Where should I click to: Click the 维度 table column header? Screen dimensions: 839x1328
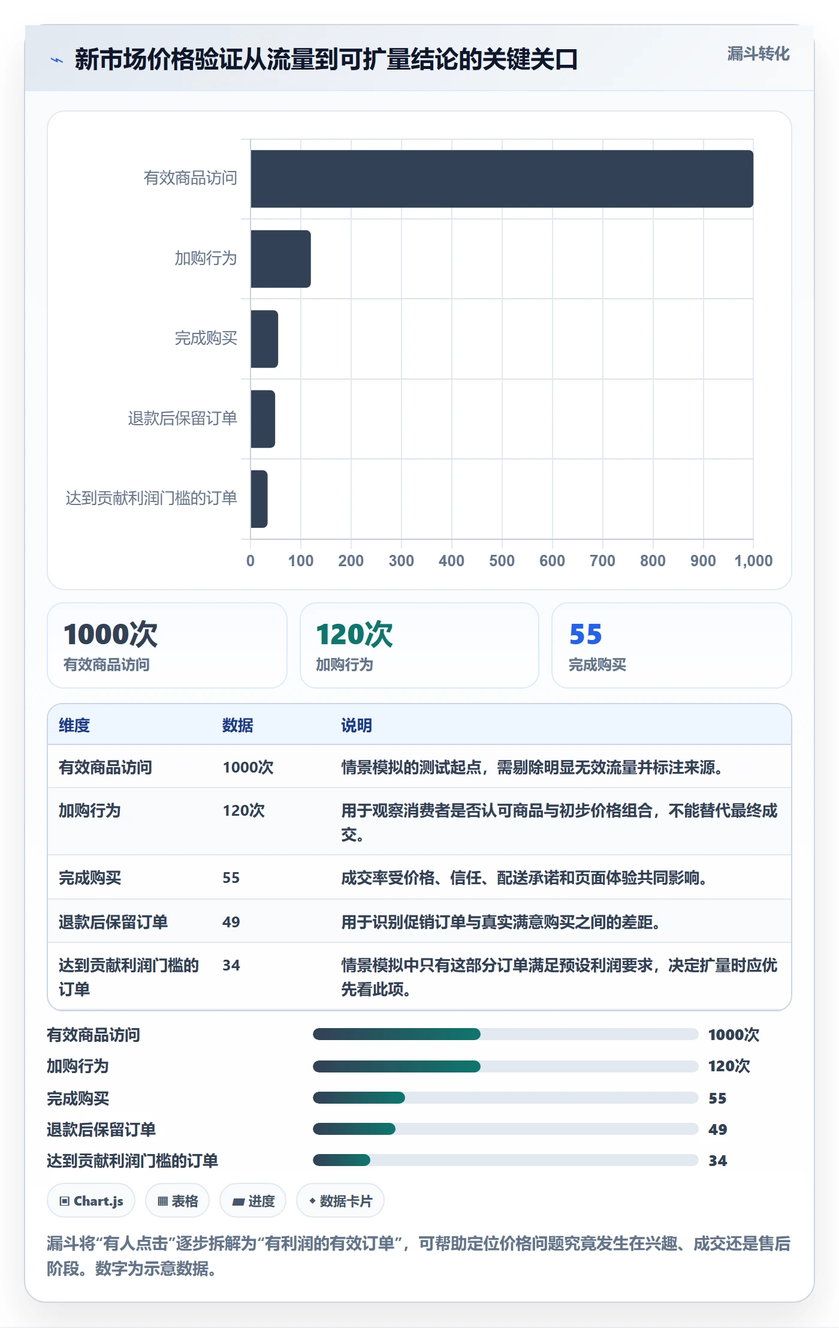[74, 725]
